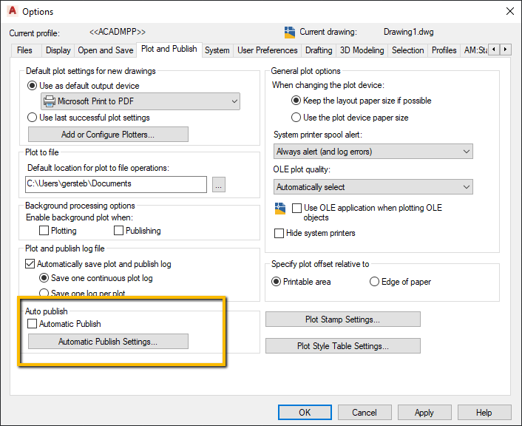Select the Plot and Publish tab
This screenshot has width=522, height=426.
[169, 50]
